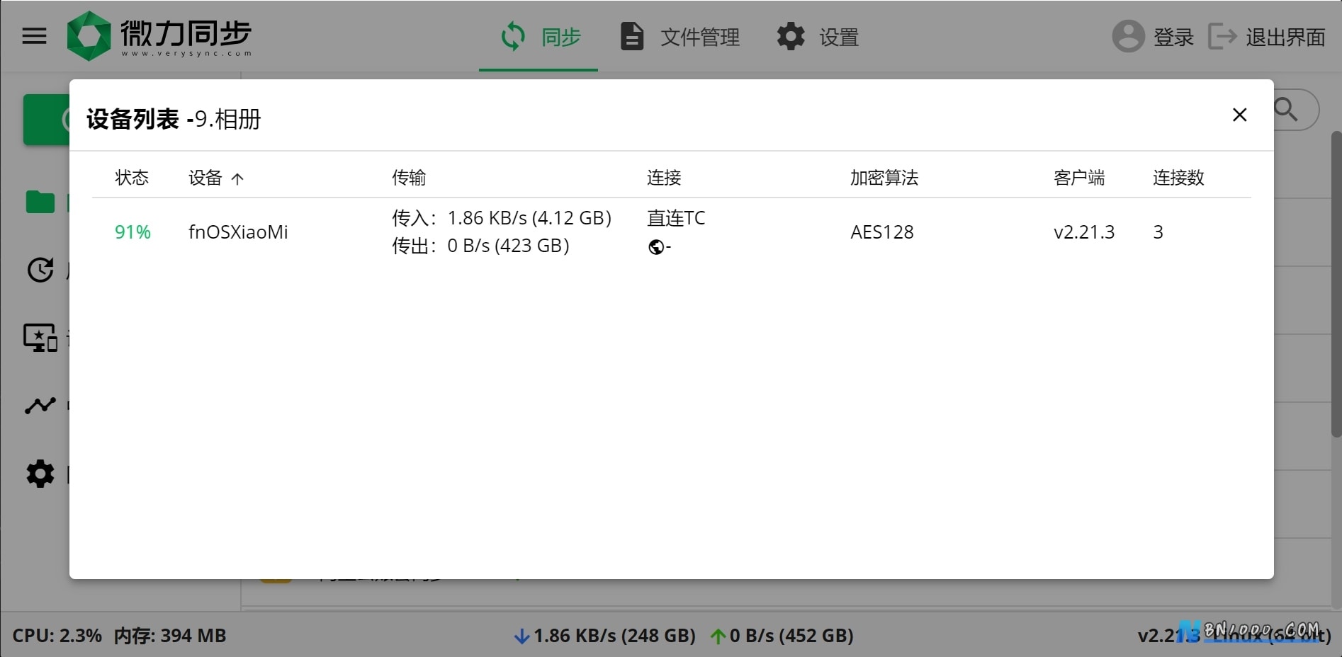Click the green folder sidebar icon

point(40,202)
